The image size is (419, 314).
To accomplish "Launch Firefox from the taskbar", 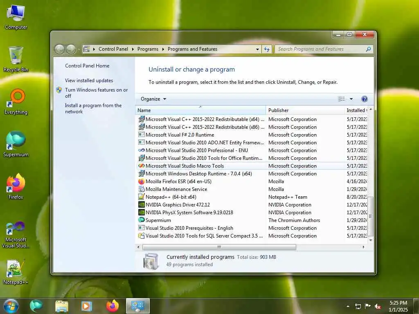I will pyautogui.click(x=112, y=306).
